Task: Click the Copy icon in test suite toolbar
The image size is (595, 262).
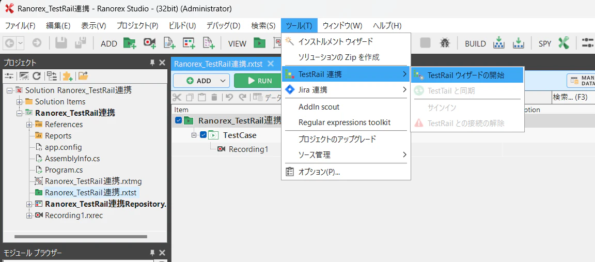Action: tap(190, 98)
